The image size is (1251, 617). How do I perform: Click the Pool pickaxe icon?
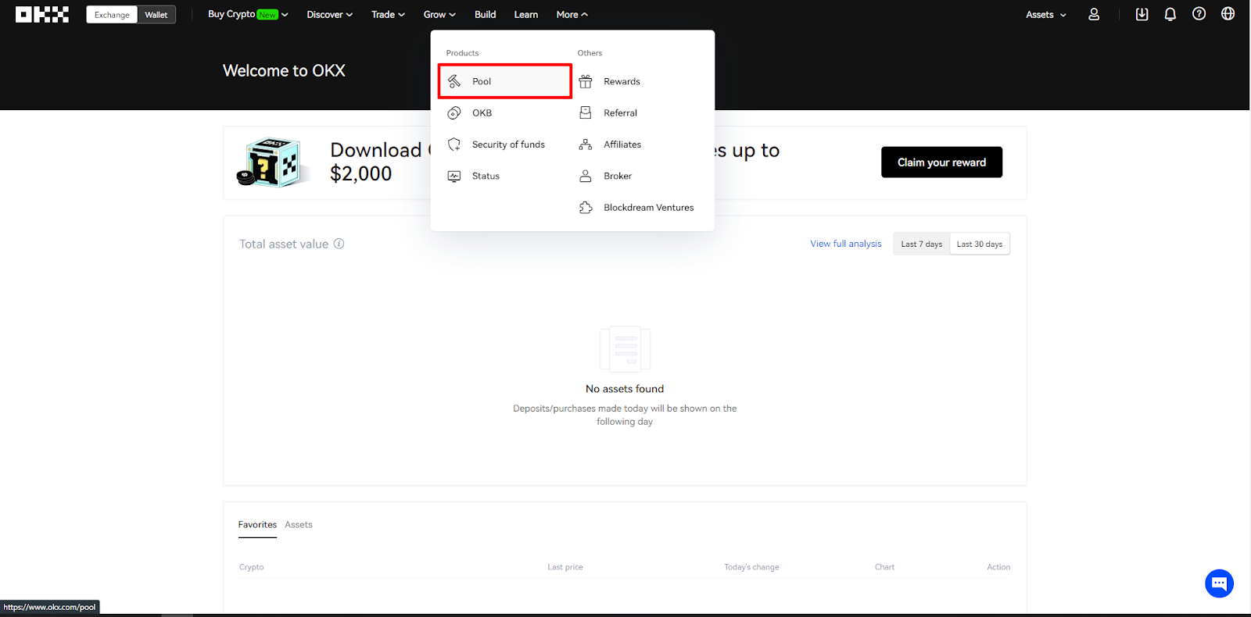point(454,81)
